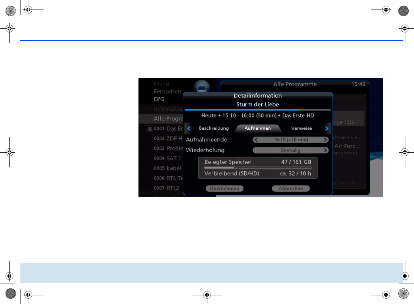Open the Alle Programme list entry in sidebar
This screenshot has width=414, height=304.
(x=161, y=118)
